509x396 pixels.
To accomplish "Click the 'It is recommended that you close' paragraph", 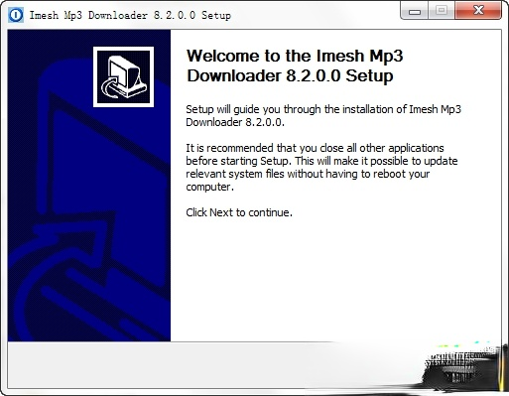I will (x=321, y=167).
